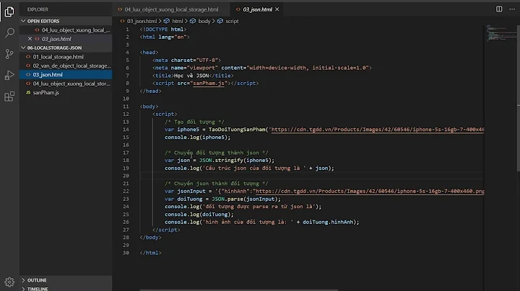Screen dimensions: 520x291
Task: Click JSON.parse call on line 23
Action: click(x=246, y=199)
